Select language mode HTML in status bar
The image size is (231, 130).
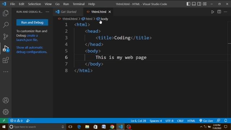191,121
